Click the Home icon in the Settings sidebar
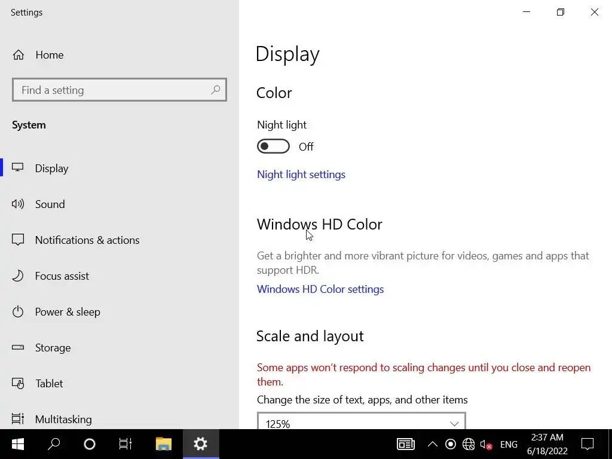Viewport: 612px width, 459px height. (19, 55)
